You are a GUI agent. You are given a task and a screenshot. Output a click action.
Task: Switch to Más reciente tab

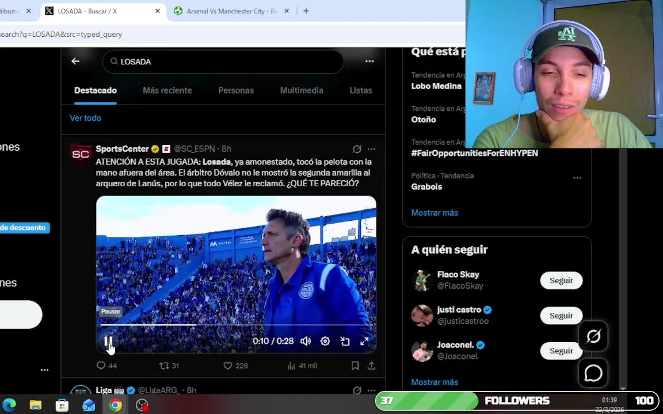[167, 90]
